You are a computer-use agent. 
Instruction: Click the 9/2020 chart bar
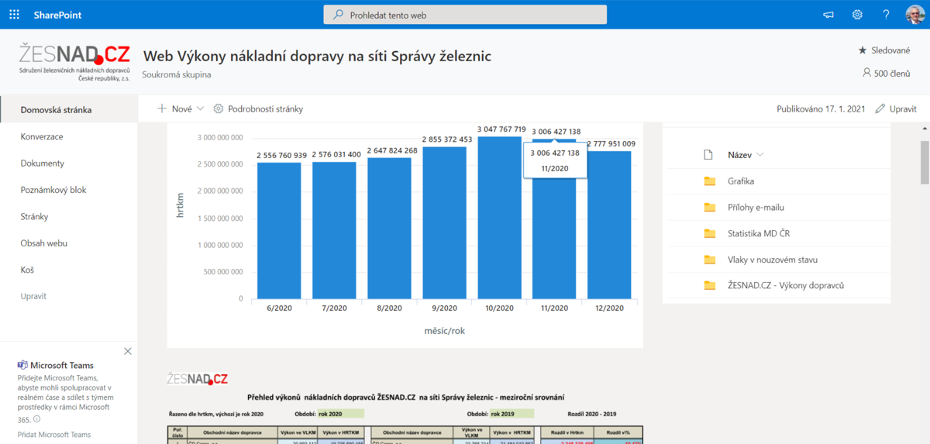point(444,222)
